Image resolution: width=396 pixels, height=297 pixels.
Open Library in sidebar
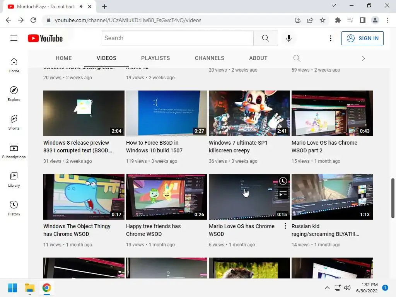pos(14,179)
